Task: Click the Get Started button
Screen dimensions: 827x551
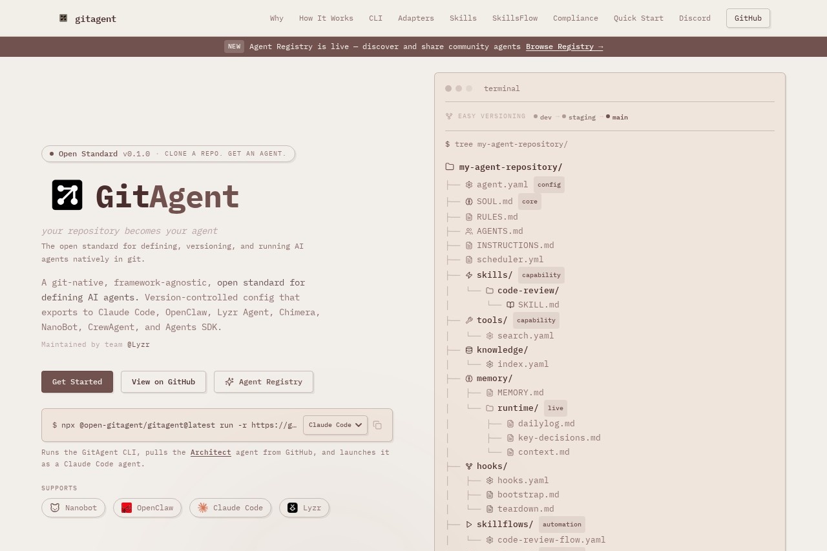Action: [77, 382]
